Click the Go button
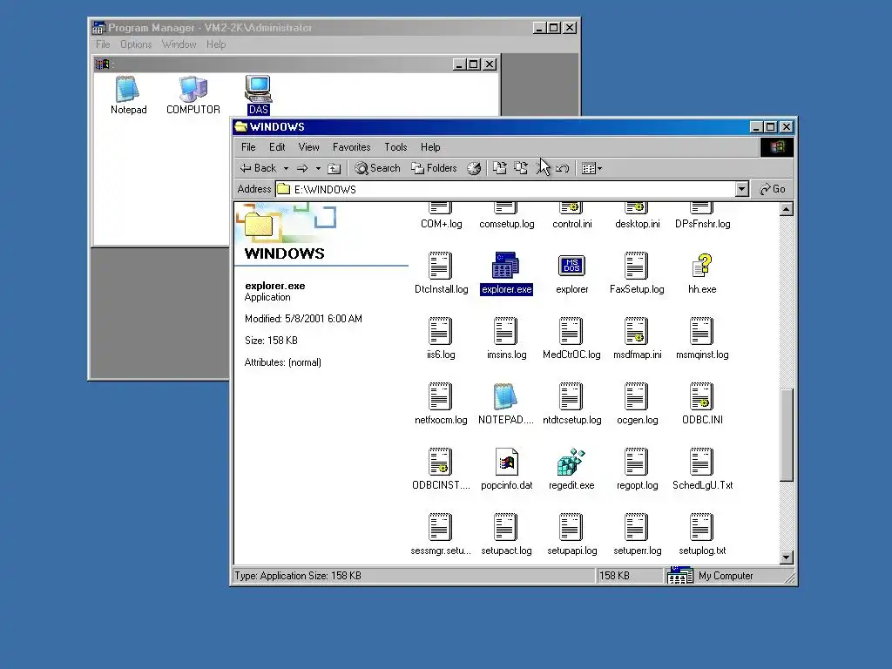 [x=773, y=189]
